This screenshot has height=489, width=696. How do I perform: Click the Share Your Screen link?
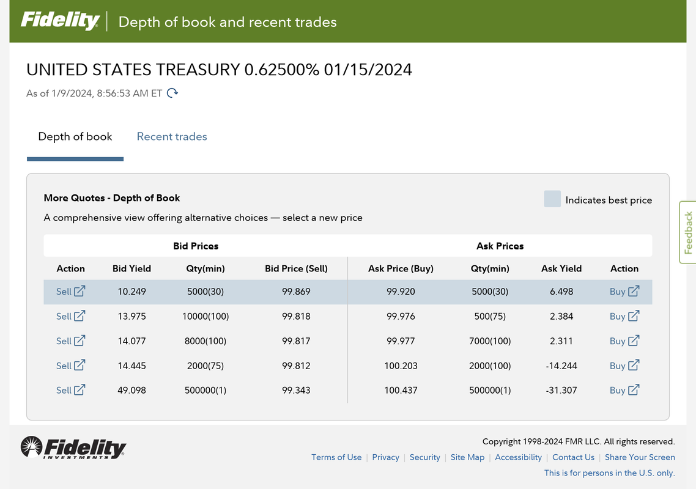[640, 457]
